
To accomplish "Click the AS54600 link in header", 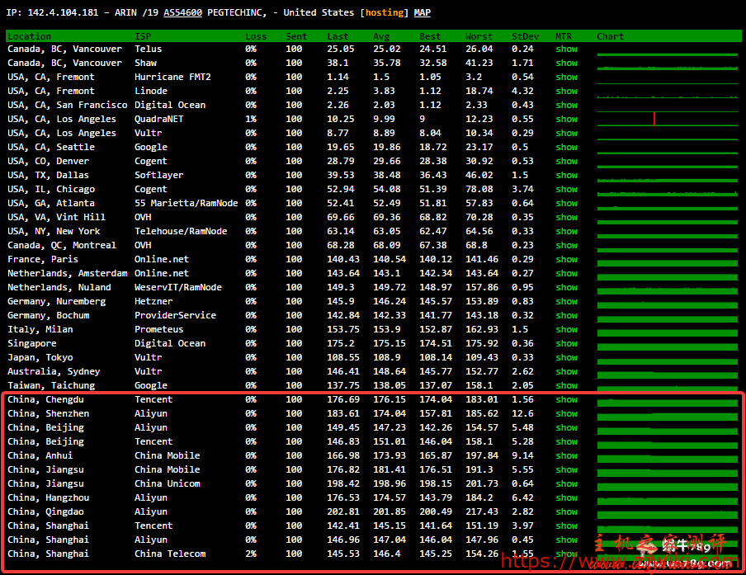I will coord(183,13).
